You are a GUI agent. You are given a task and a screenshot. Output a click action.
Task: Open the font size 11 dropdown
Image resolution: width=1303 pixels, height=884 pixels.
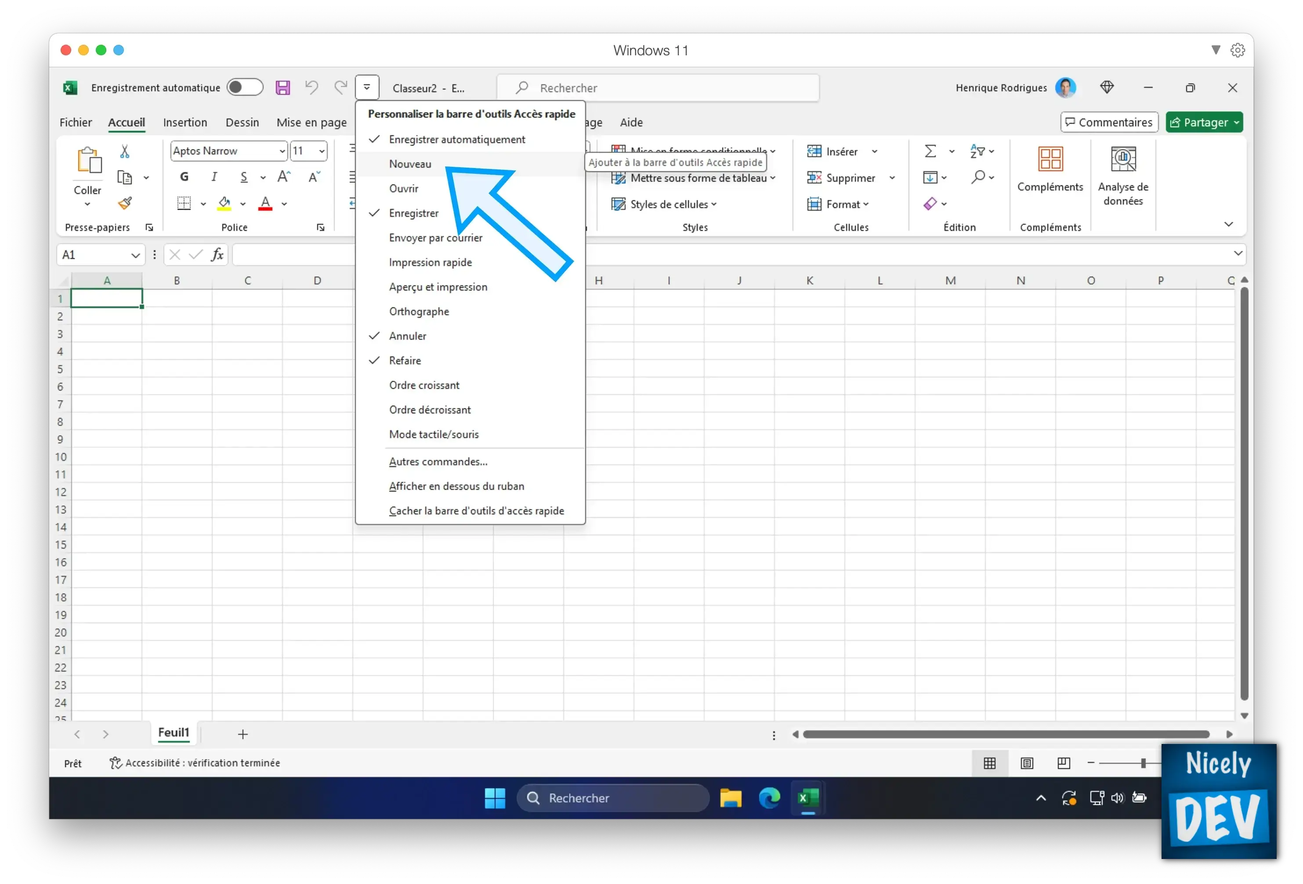[x=322, y=151]
